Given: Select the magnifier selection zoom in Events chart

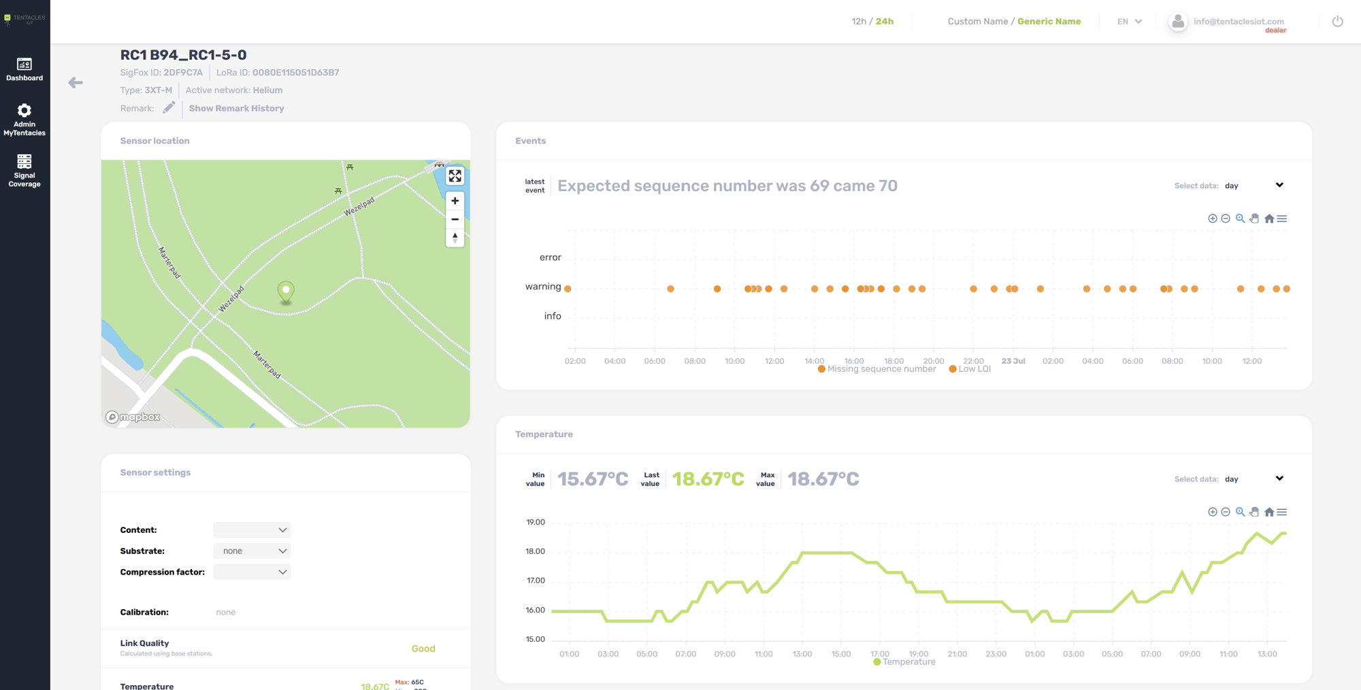Looking at the screenshot, I should click(1240, 218).
